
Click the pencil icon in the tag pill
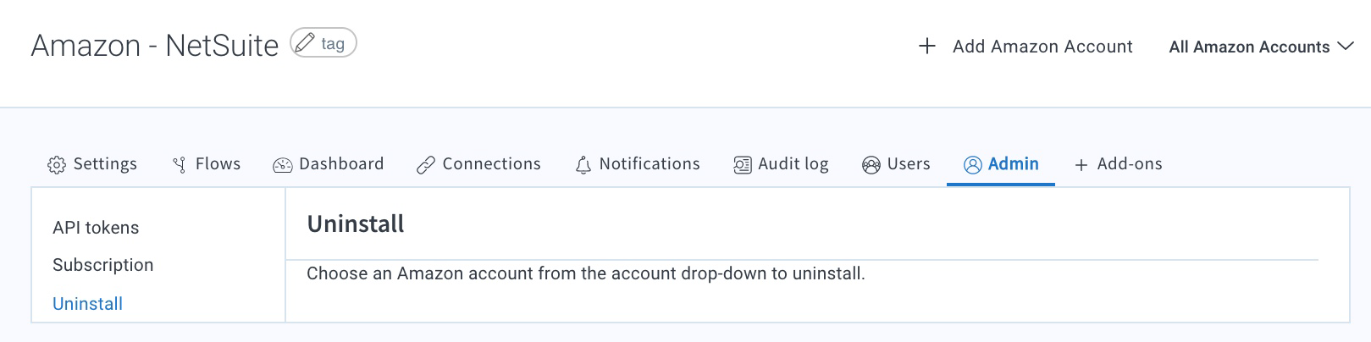pyautogui.click(x=305, y=42)
